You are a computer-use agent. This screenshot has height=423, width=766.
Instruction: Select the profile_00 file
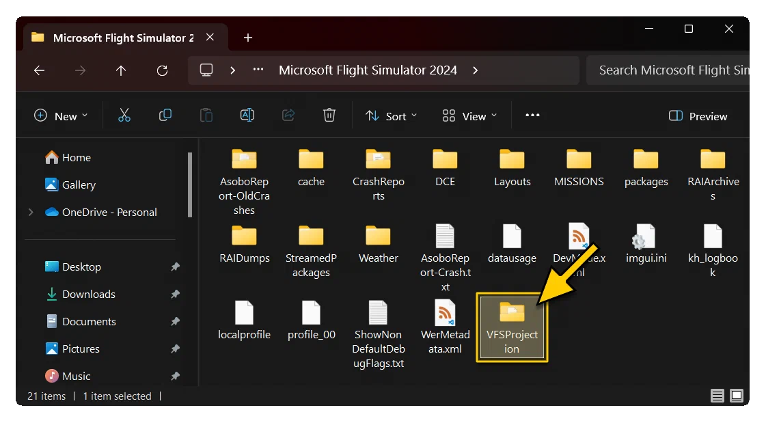pos(311,321)
